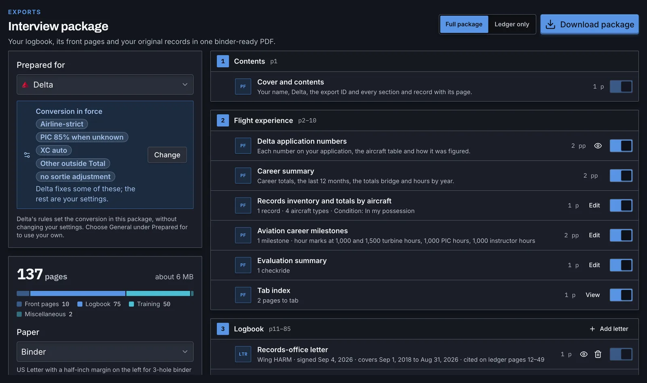Click the Change conversion button
Image resolution: width=647 pixels, height=383 pixels.
167,155
